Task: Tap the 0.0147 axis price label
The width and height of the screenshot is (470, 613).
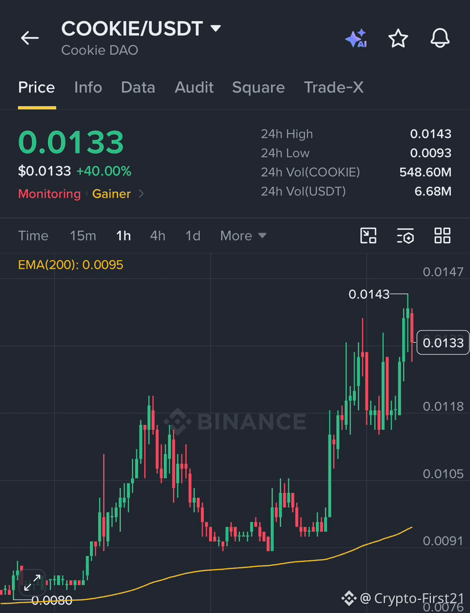Action: [443, 272]
